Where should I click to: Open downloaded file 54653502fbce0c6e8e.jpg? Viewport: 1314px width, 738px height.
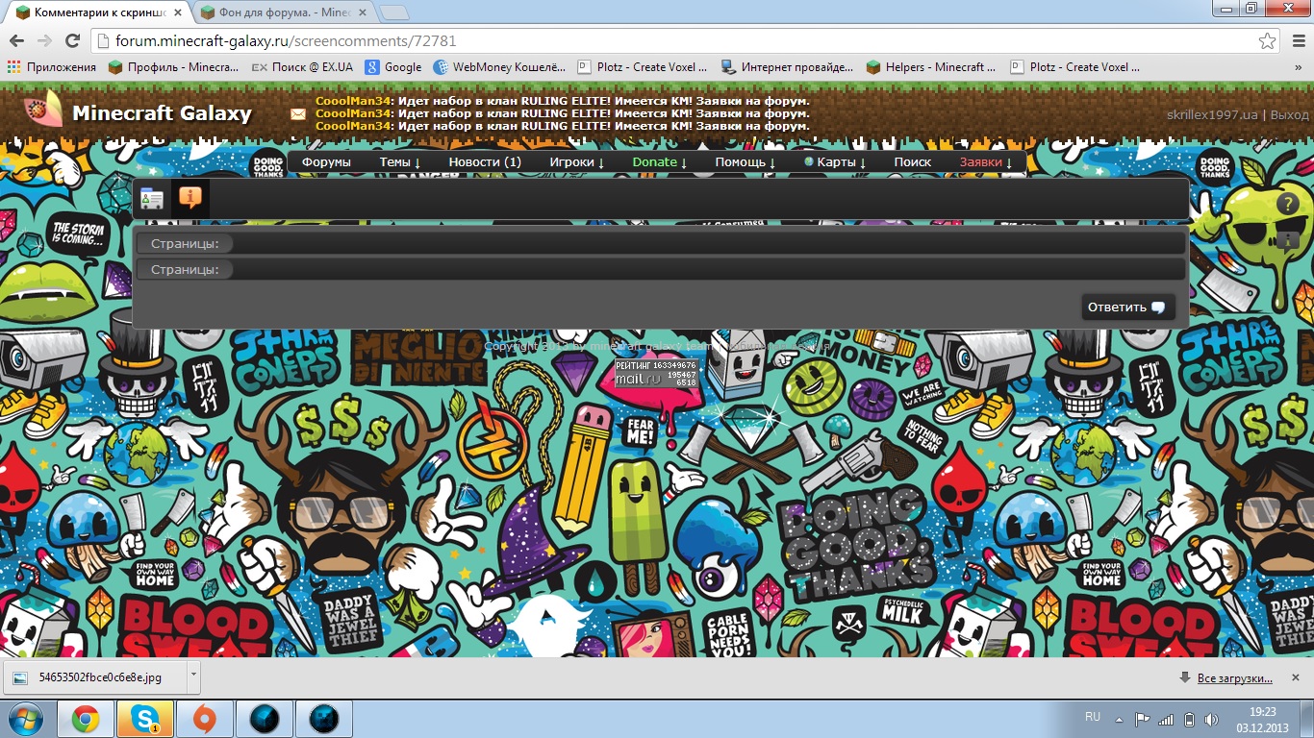point(93,677)
